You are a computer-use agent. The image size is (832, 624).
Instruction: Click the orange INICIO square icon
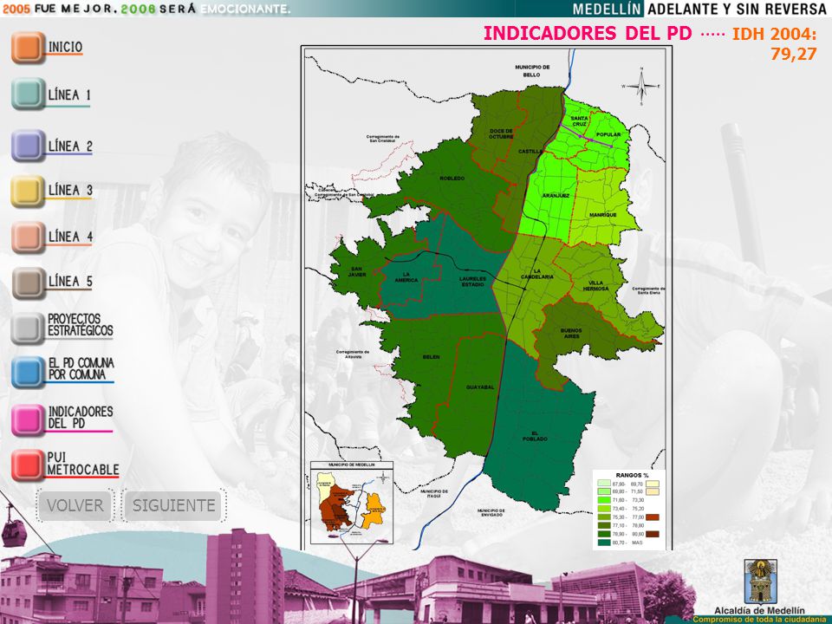pos(28,48)
